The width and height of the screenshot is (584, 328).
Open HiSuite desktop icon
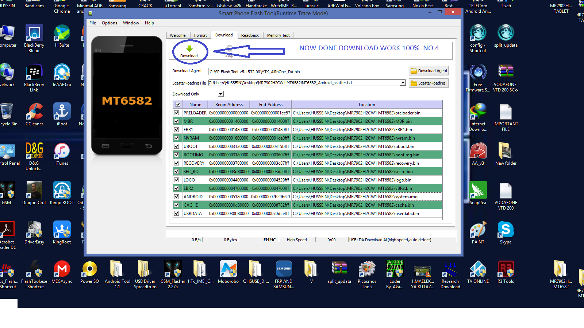62,36
